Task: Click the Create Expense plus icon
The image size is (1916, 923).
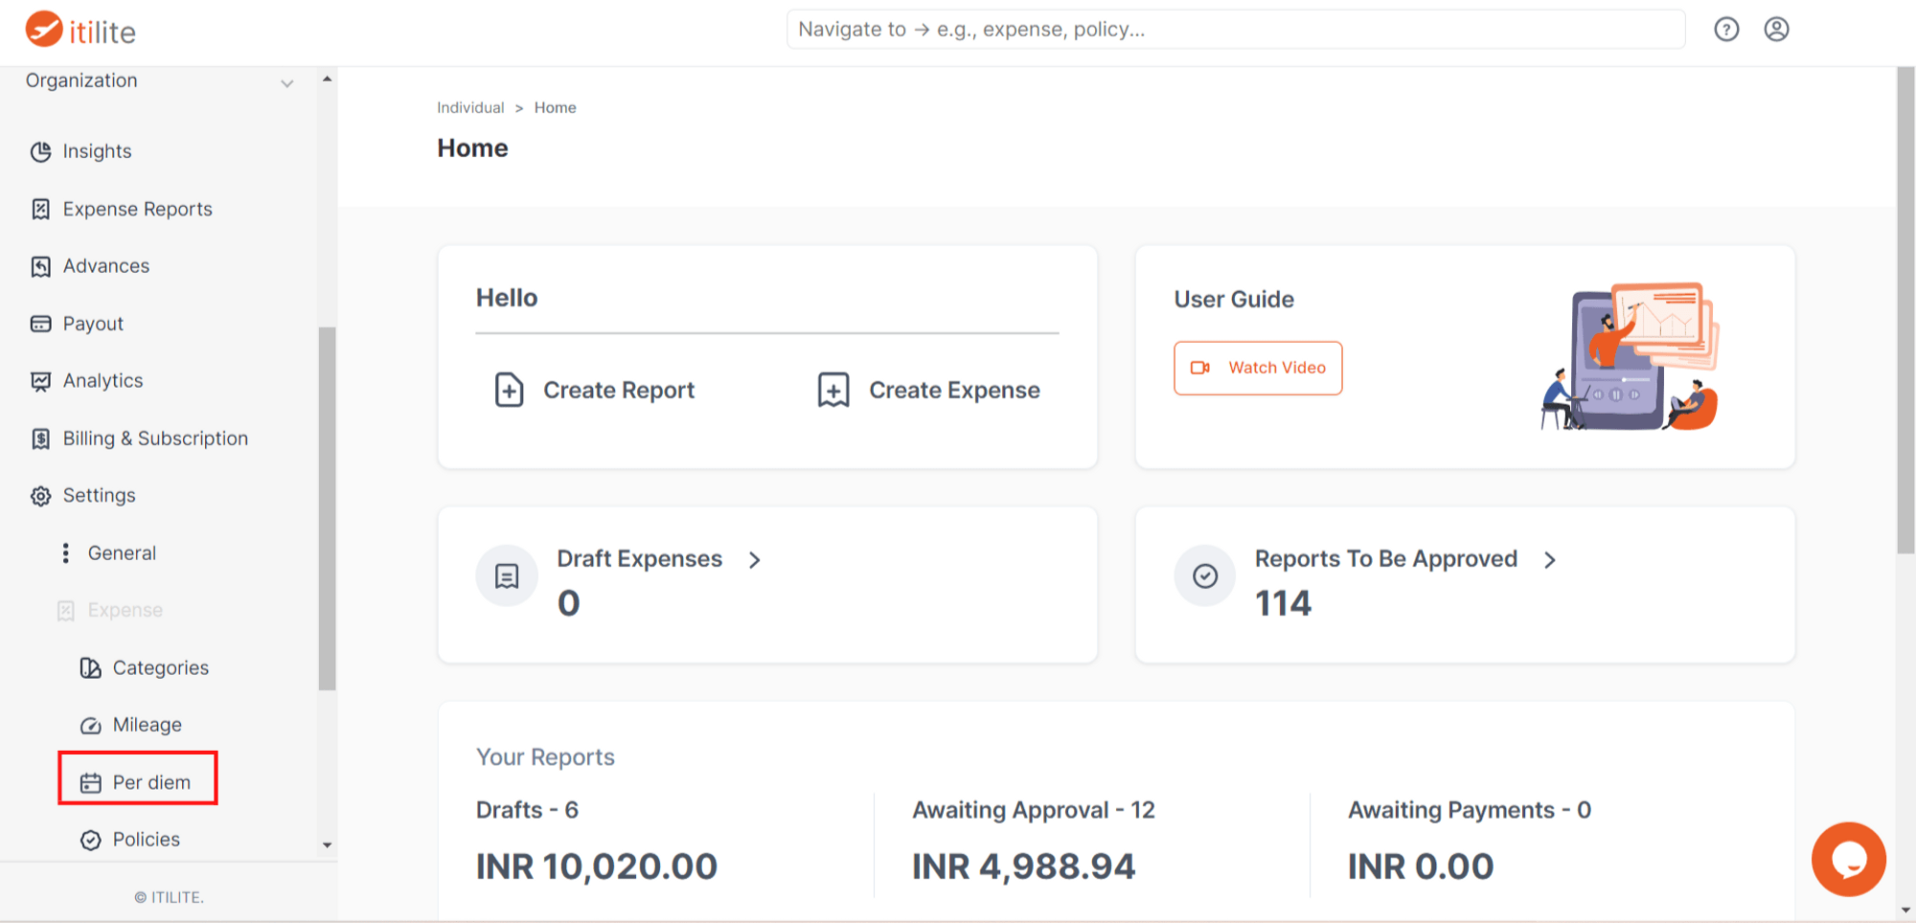Action: coord(833,391)
